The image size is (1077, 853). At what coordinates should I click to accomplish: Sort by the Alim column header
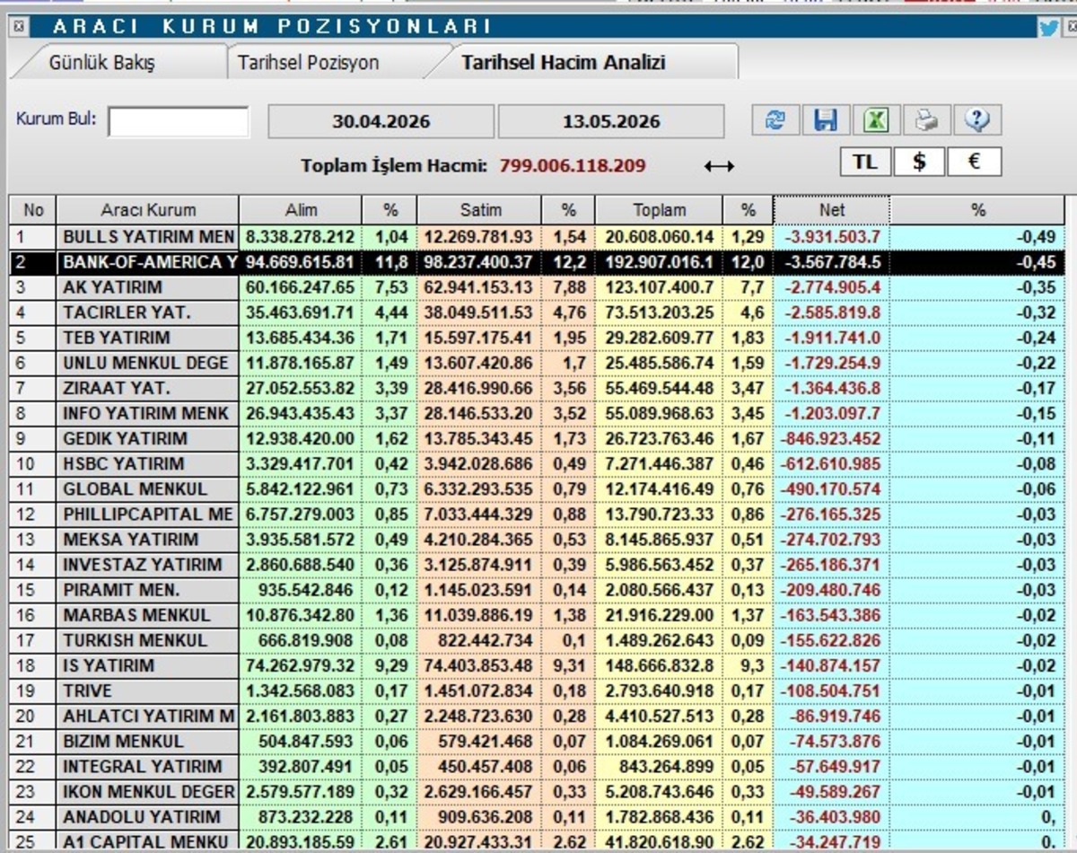[302, 210]
